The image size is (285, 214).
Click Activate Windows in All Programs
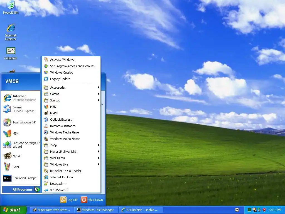(71, 60)
